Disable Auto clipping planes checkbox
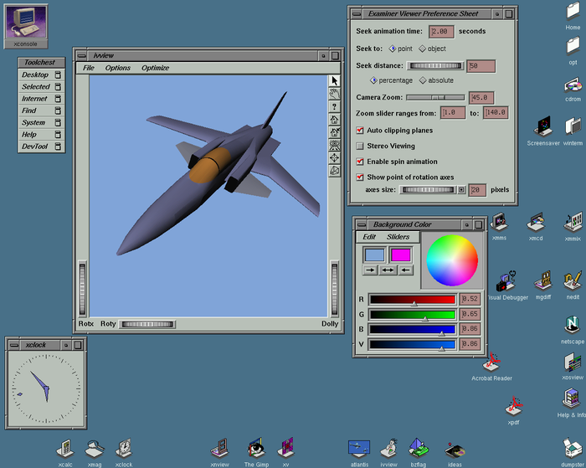This screenshot has height=468, width=586. [x=360, y=131]
